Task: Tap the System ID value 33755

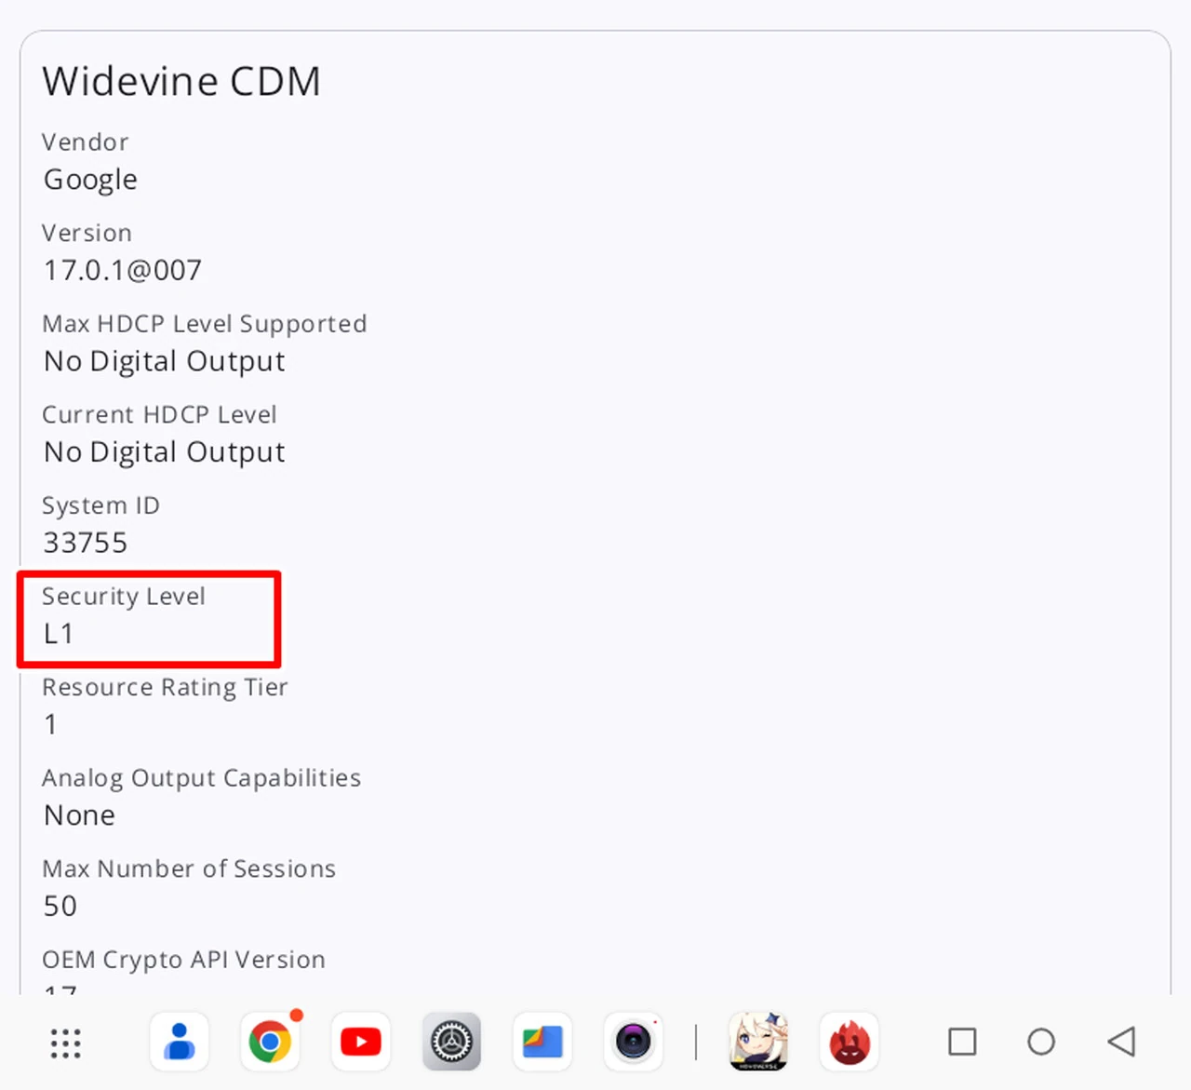Action: 86,543
